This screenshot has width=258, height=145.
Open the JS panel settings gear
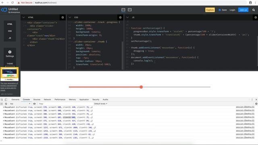[x=256, y=17]
